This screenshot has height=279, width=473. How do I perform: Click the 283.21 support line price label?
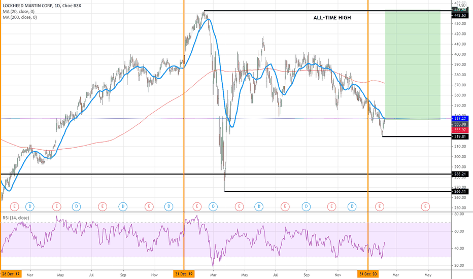click(460, 174)
